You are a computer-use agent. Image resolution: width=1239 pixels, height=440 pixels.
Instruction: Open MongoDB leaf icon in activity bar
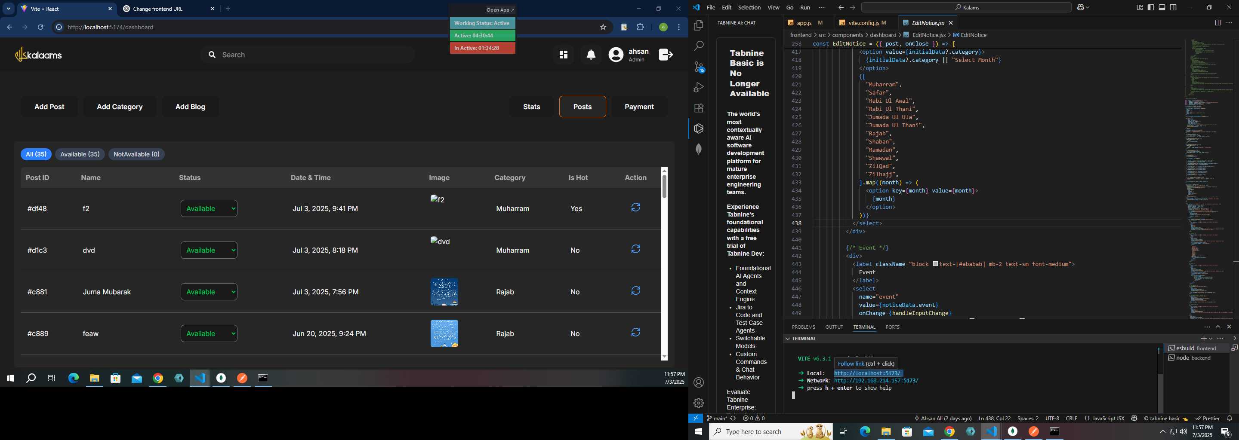click(698, 150)
